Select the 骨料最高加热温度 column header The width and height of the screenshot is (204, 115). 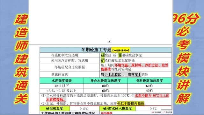[149, 80]
